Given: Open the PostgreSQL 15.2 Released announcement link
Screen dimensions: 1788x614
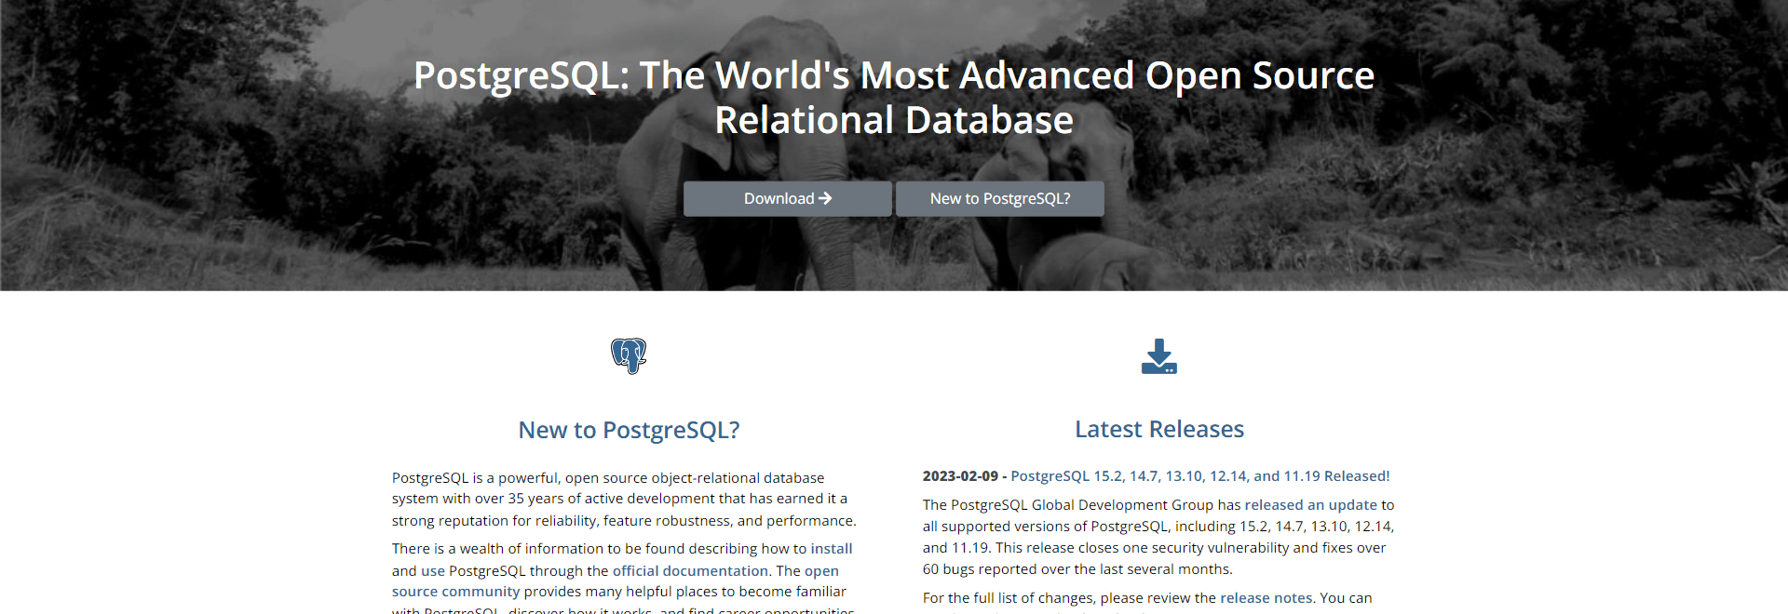Looking at the screenshot, I should click(1200, 476).
